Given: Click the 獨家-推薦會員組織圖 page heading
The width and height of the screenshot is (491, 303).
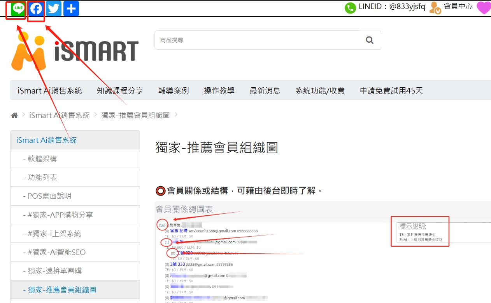Looking at the screenshot, I should (x=216, y=148).
